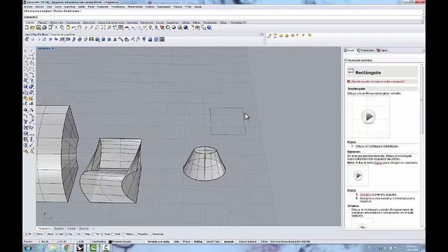Click the last grid icon in the surface toolbar

point(162,39)
